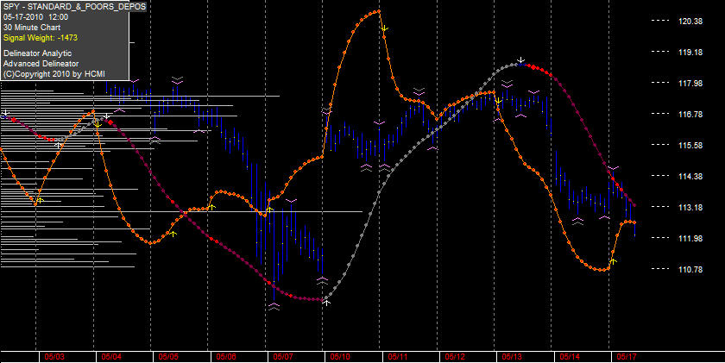Click the yellow down arrow at the 05/11 peak
This screenshot has width=725, height=363.
coord(384,28)
